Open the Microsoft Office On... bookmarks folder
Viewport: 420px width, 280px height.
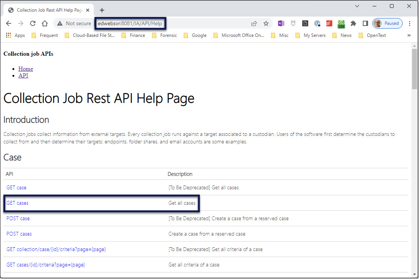pos(239,35)
